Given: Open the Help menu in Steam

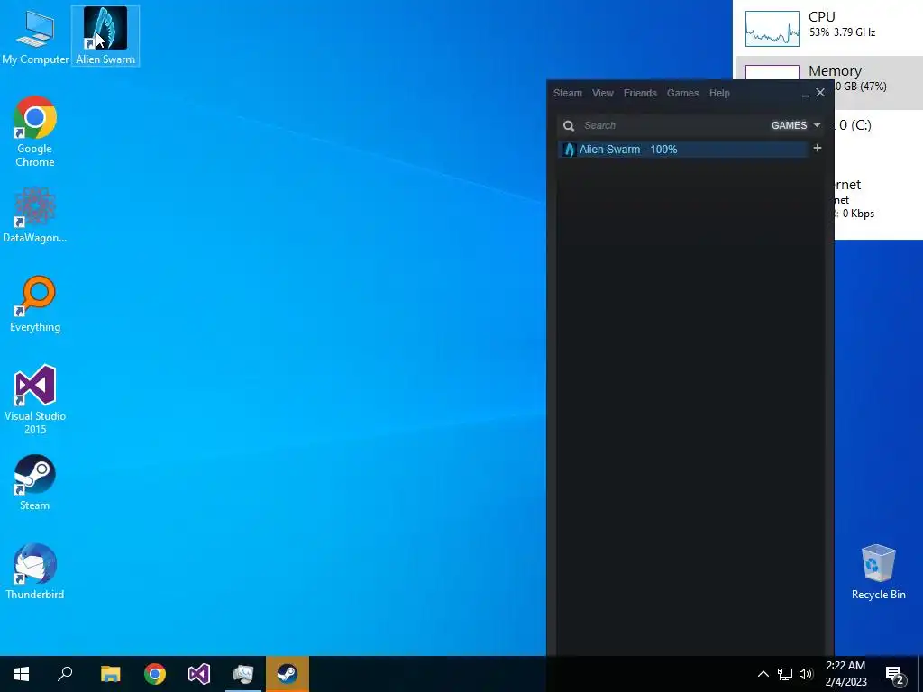Looking at the screenshot, I should click(x=719, y=93).
